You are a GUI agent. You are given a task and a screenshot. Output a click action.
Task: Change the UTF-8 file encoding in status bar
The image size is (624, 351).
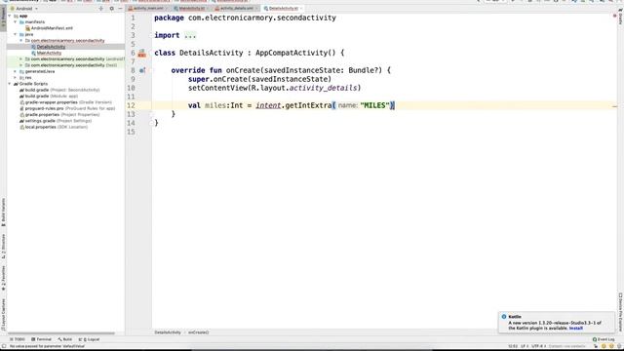point(538,346)
